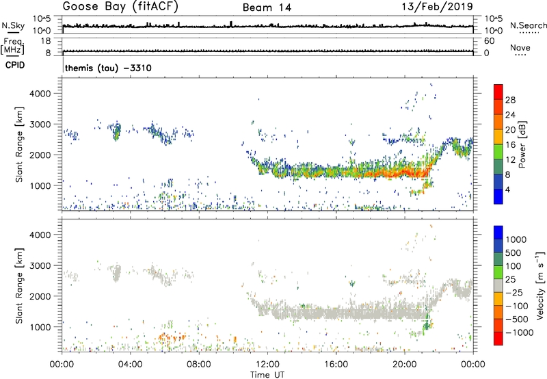The height and width of the screenshot is (379, 547).
Task: Click the '4' label on the Power colorbar
Action: 508,189
